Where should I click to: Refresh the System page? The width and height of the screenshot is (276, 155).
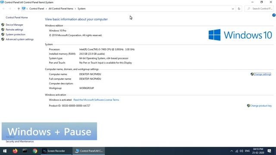coord(239,9)
